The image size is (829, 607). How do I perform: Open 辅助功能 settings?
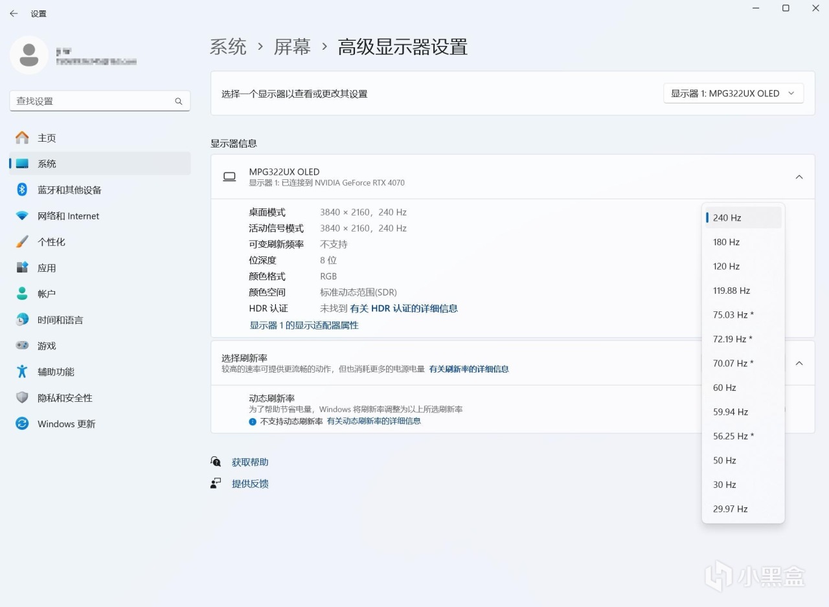(x=100, y=371)
